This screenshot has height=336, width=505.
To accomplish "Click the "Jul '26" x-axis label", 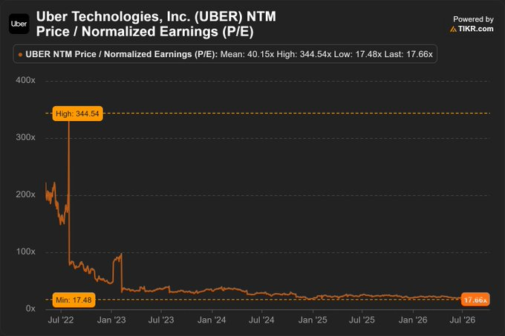I will click(463, 320).
